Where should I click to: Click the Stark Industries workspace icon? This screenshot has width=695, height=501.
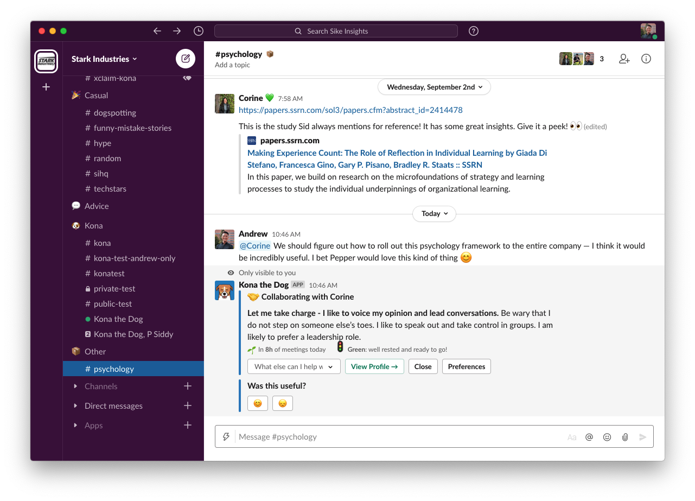pyautogui.click(x=46, y=61)
